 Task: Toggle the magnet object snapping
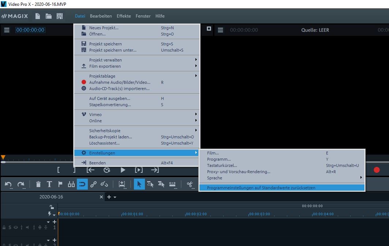tap(82, 184)
